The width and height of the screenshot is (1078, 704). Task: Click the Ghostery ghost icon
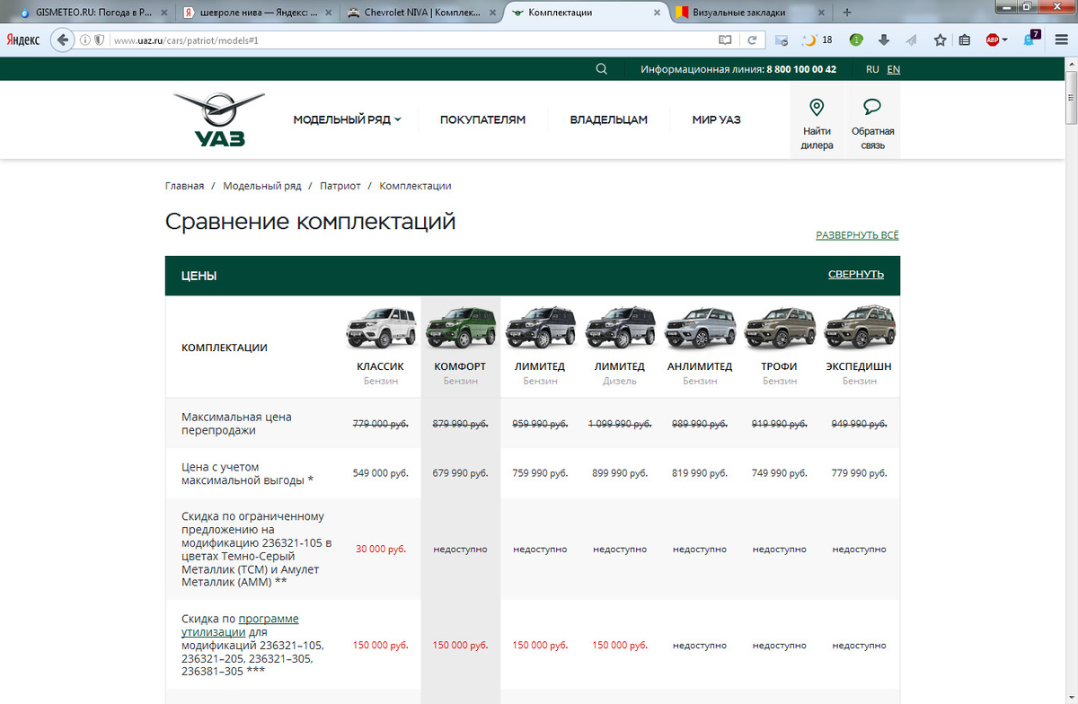1031,39
